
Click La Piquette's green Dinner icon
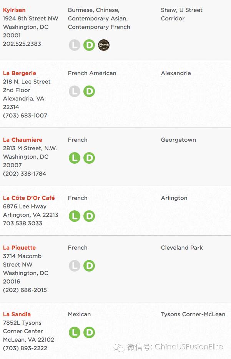(x=89, y=266)
